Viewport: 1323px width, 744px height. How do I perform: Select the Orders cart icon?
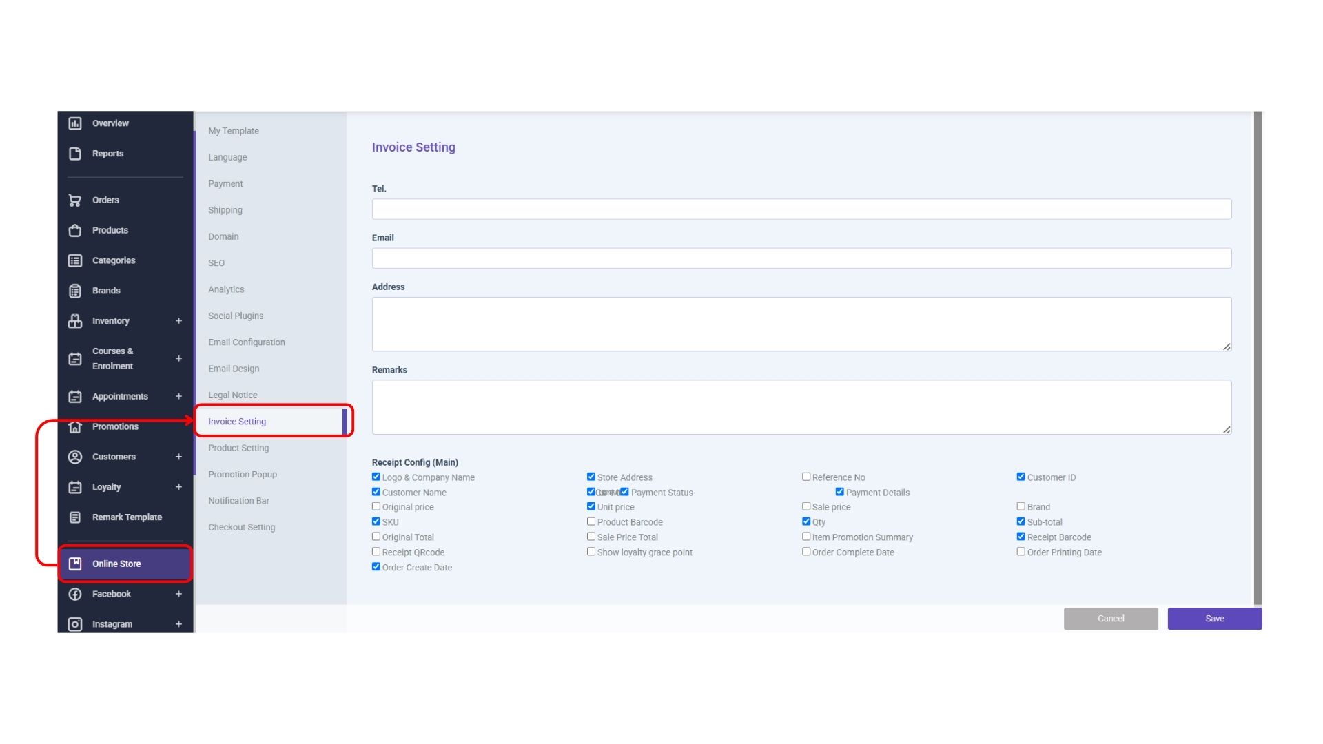coord(75,200)
